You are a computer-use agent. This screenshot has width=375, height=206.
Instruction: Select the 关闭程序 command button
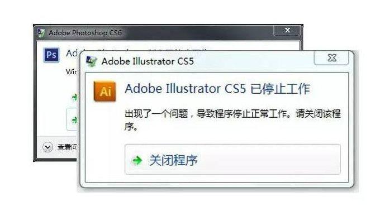[232, 160]
